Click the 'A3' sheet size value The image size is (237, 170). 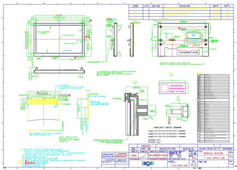194,164
